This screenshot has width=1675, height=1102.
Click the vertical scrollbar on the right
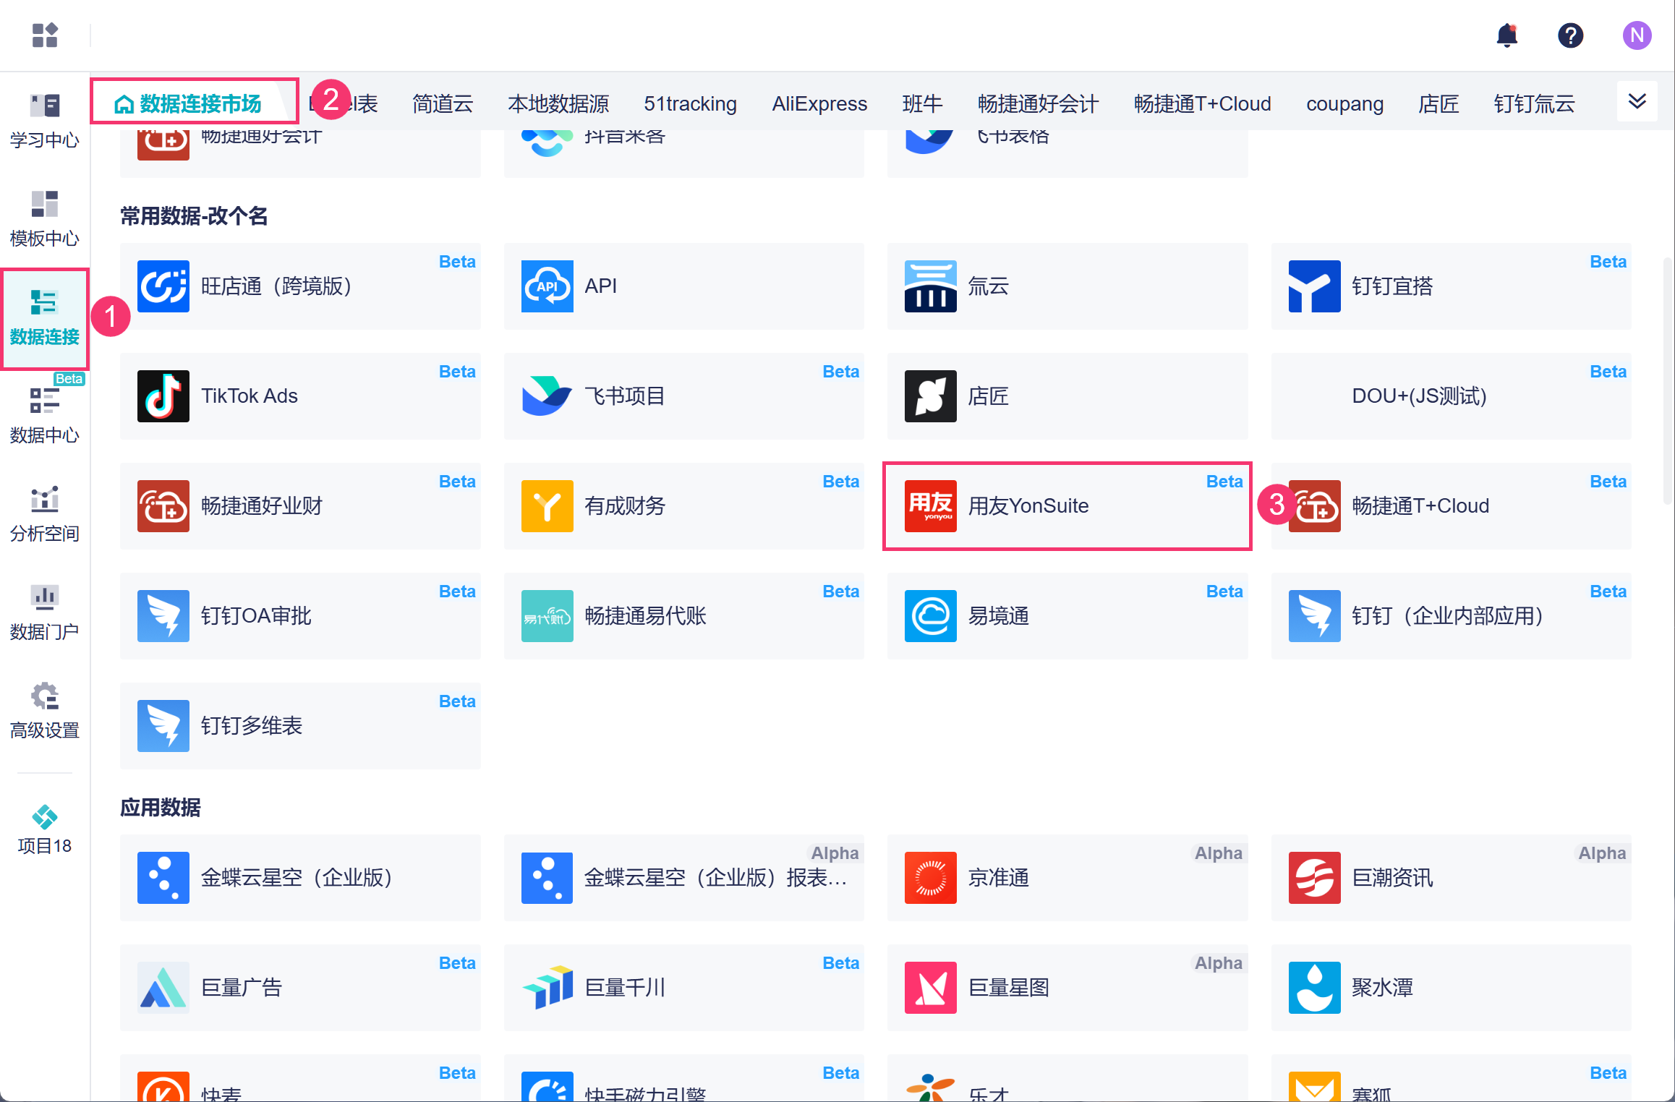click(1668, 380)
